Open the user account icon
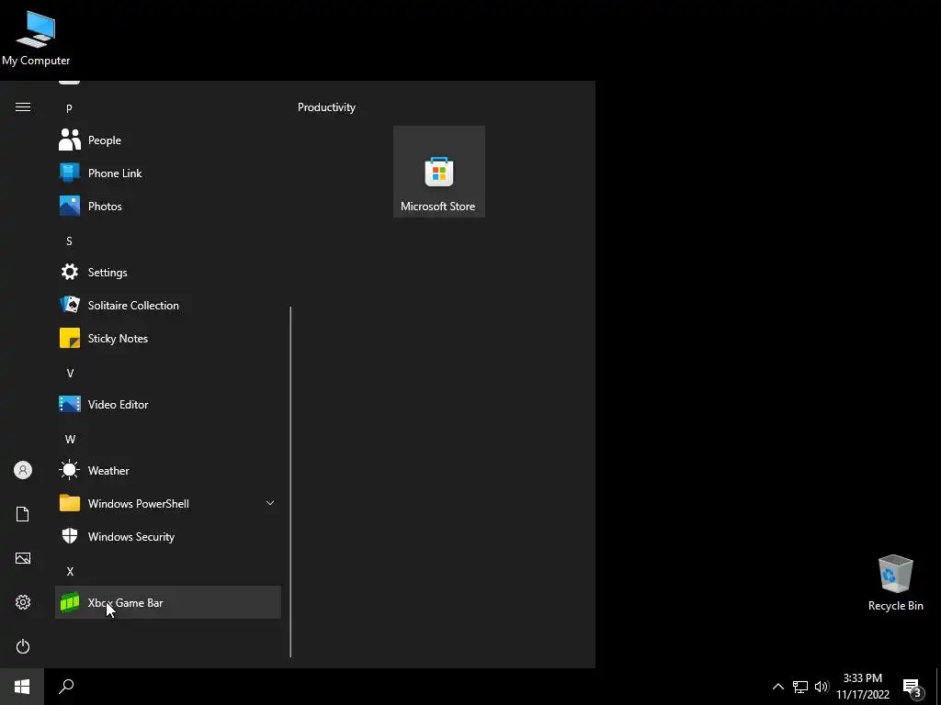Screen dimensions: 941x705 (x=23, y=470)
